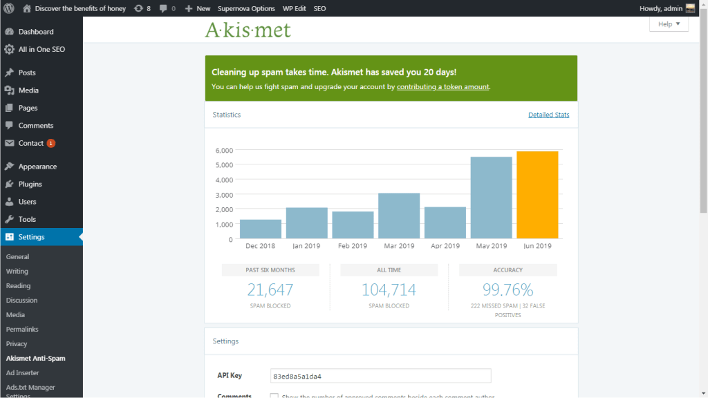Click the Contact notification badge 1

pyautogui.click(x=51, y=143)
